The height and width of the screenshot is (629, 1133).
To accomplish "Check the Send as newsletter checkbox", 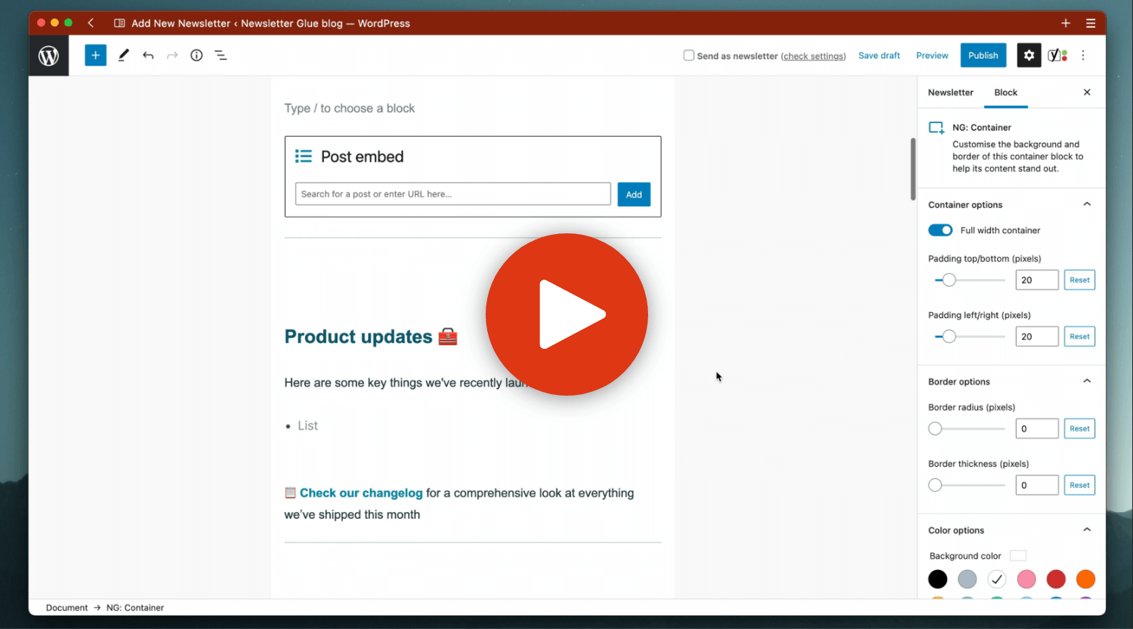I will click(x=688, y=55).
